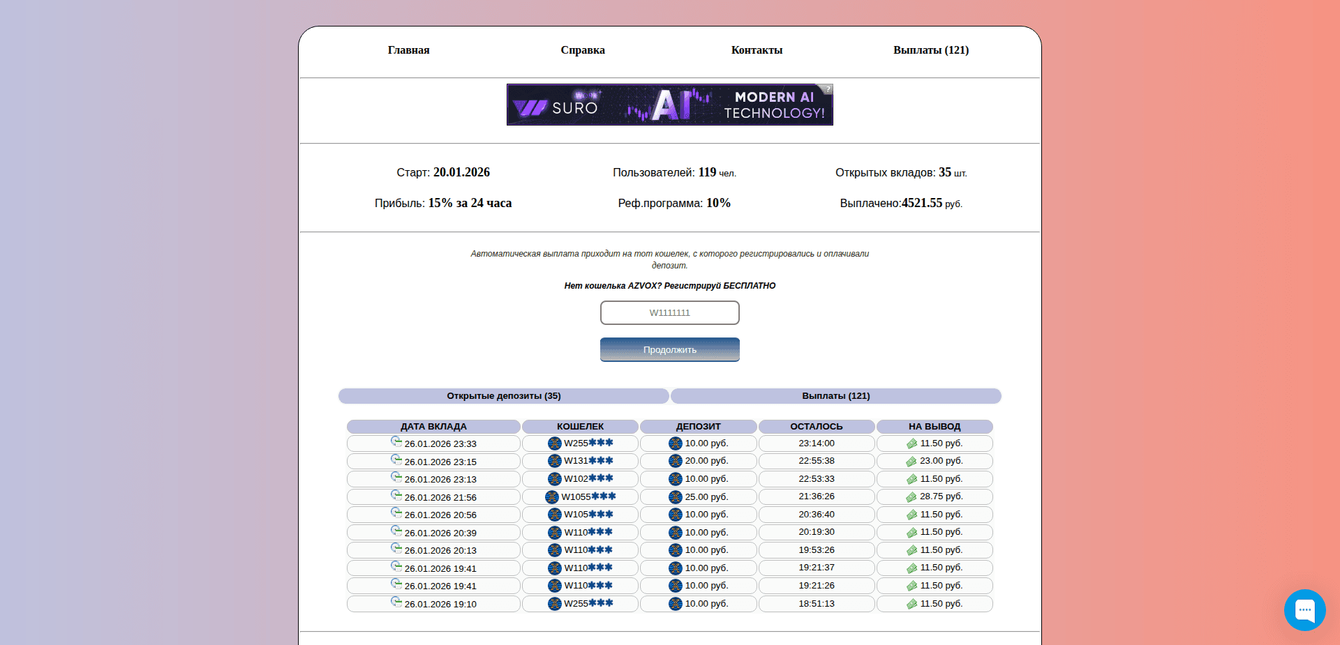Image resolution: width=1340 pixels, height=645 pixels.
Task: Click the coin icon beside wallet W1055***
Action: click(551, 496)
